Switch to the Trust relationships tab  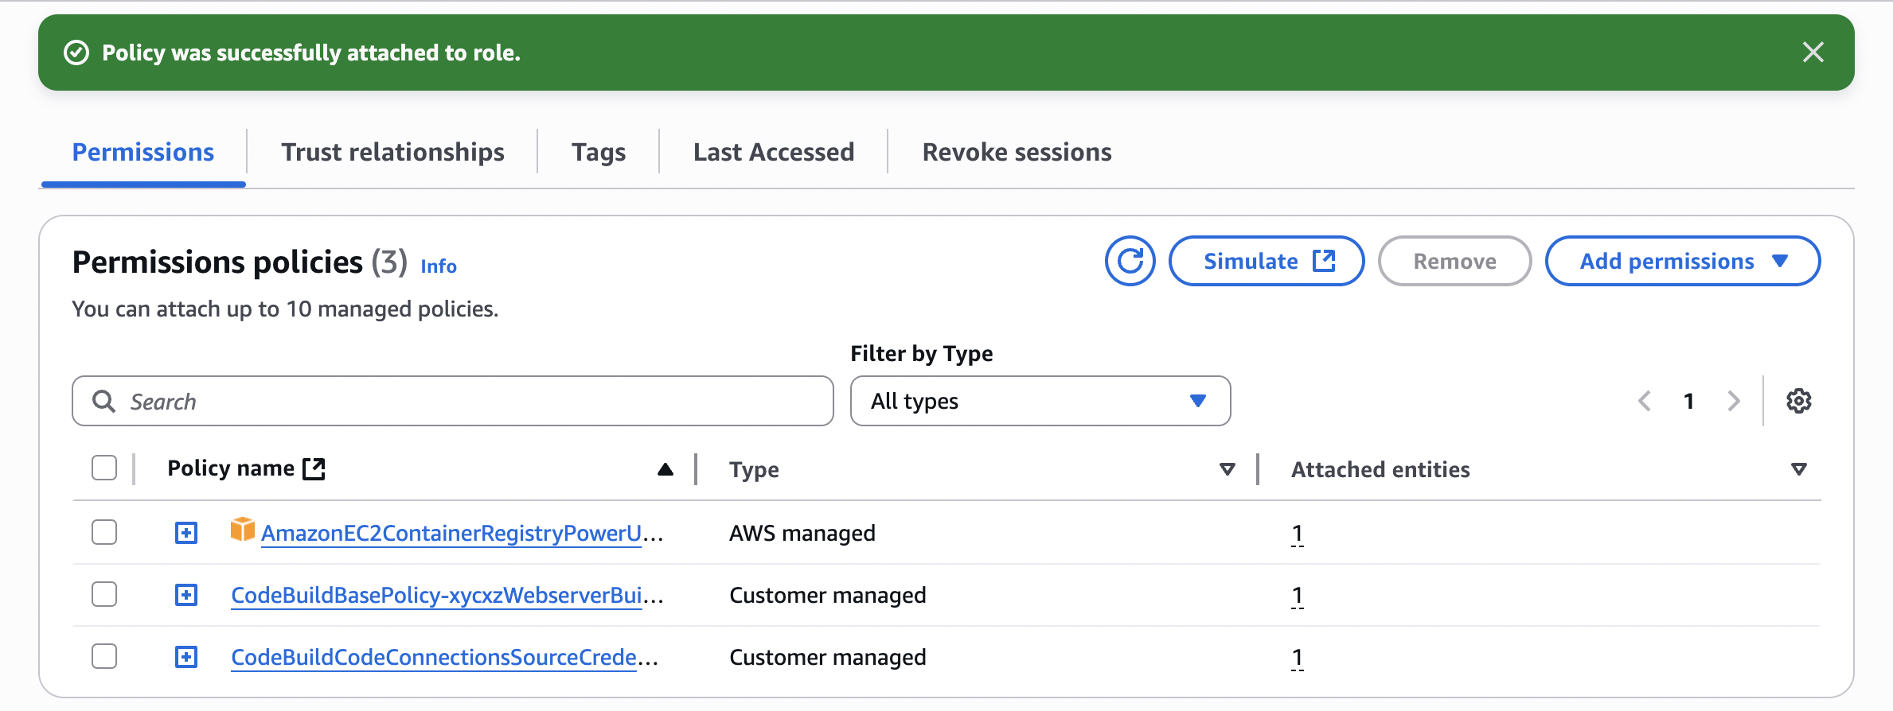(392, 152)
